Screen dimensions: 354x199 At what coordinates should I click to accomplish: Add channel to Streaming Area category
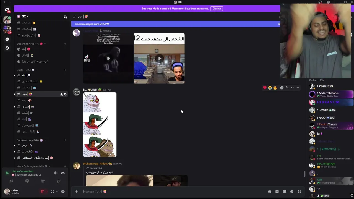click(x=65, y=44)
